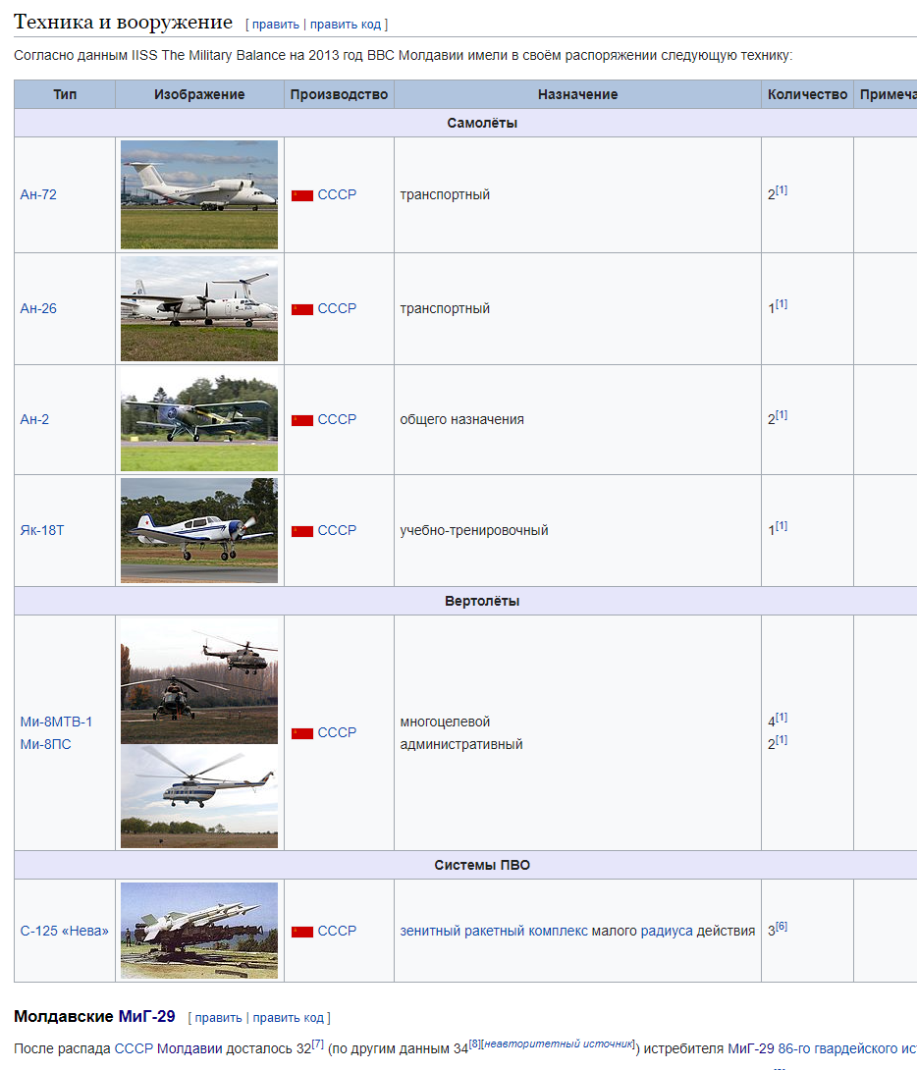Screen dimensions: 917x1070
Task: Open СССР link in Ан-26 row
Action: tap(337, 308)
